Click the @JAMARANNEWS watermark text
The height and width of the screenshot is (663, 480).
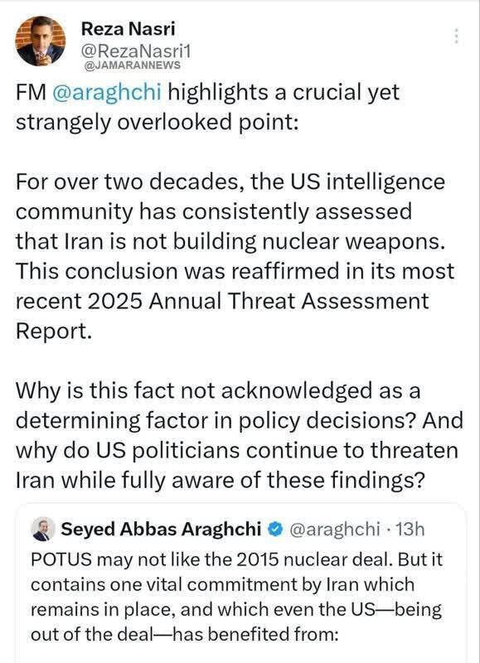coord(133,65)
